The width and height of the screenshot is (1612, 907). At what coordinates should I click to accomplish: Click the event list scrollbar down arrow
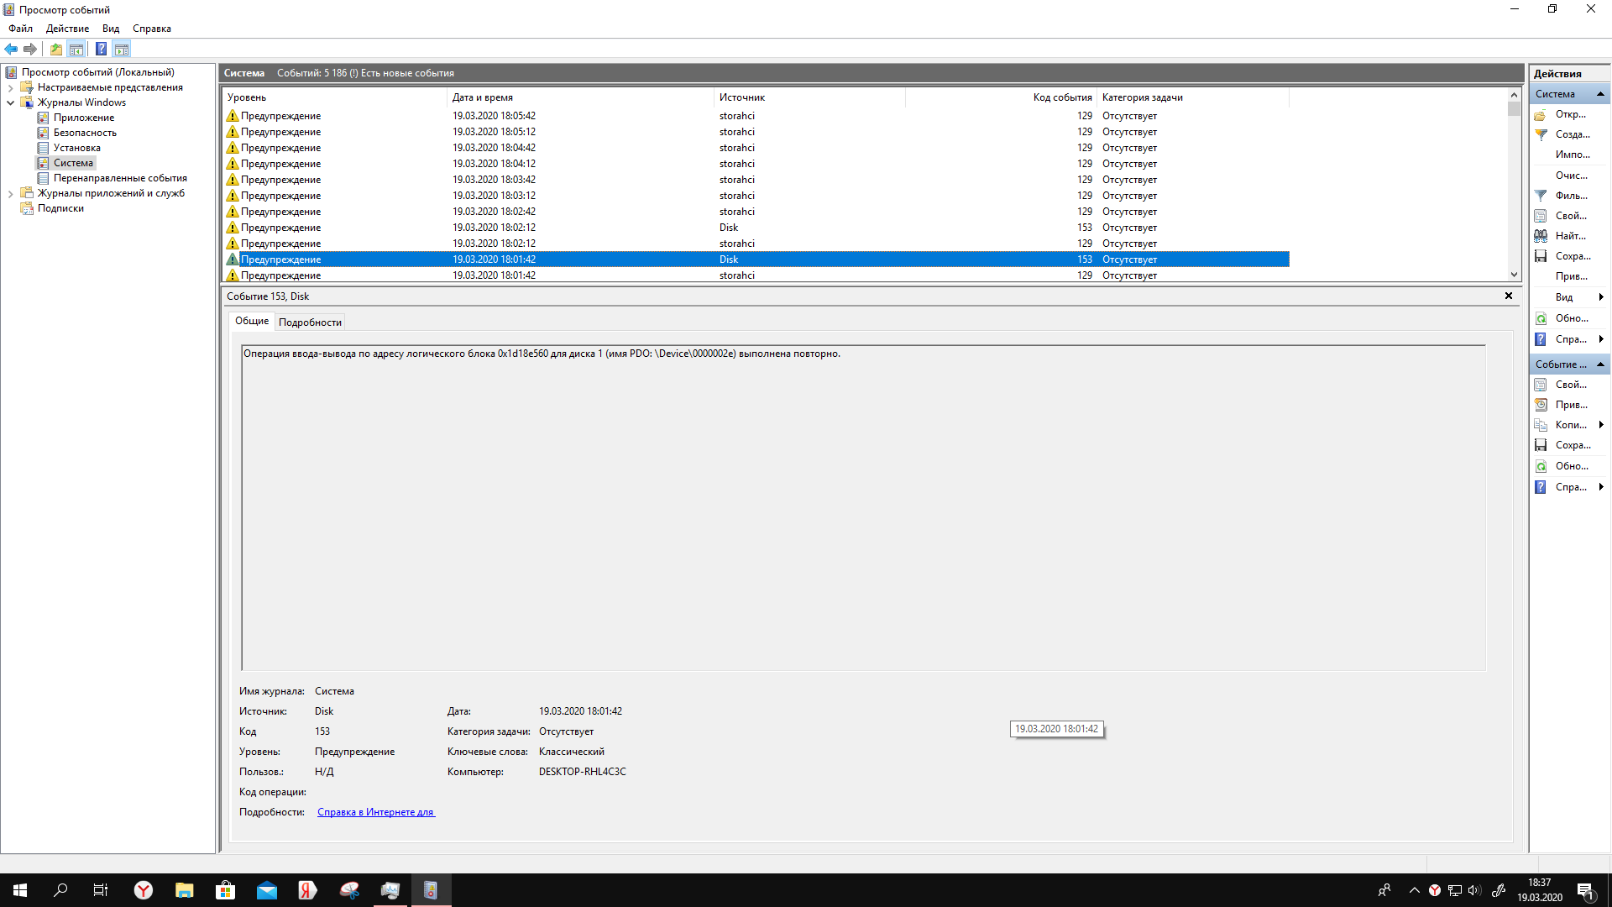[1515, 275]
